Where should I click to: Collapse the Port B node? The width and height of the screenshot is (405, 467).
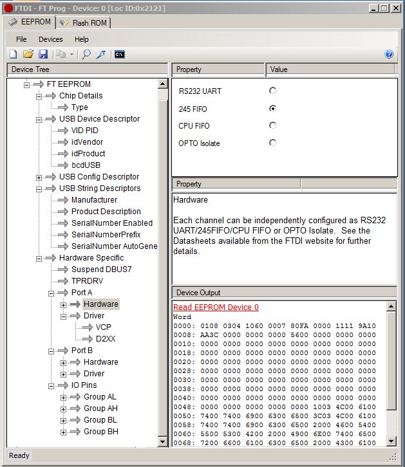[x=51, y=351]
